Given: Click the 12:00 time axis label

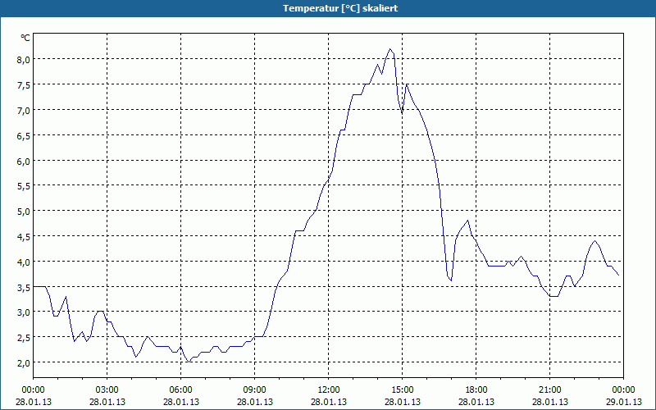Looking at the screenshot, I should [x=329, y=390].
